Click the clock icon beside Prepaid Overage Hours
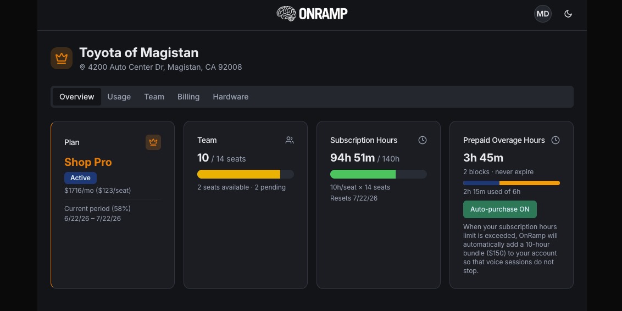 point(556,140)
